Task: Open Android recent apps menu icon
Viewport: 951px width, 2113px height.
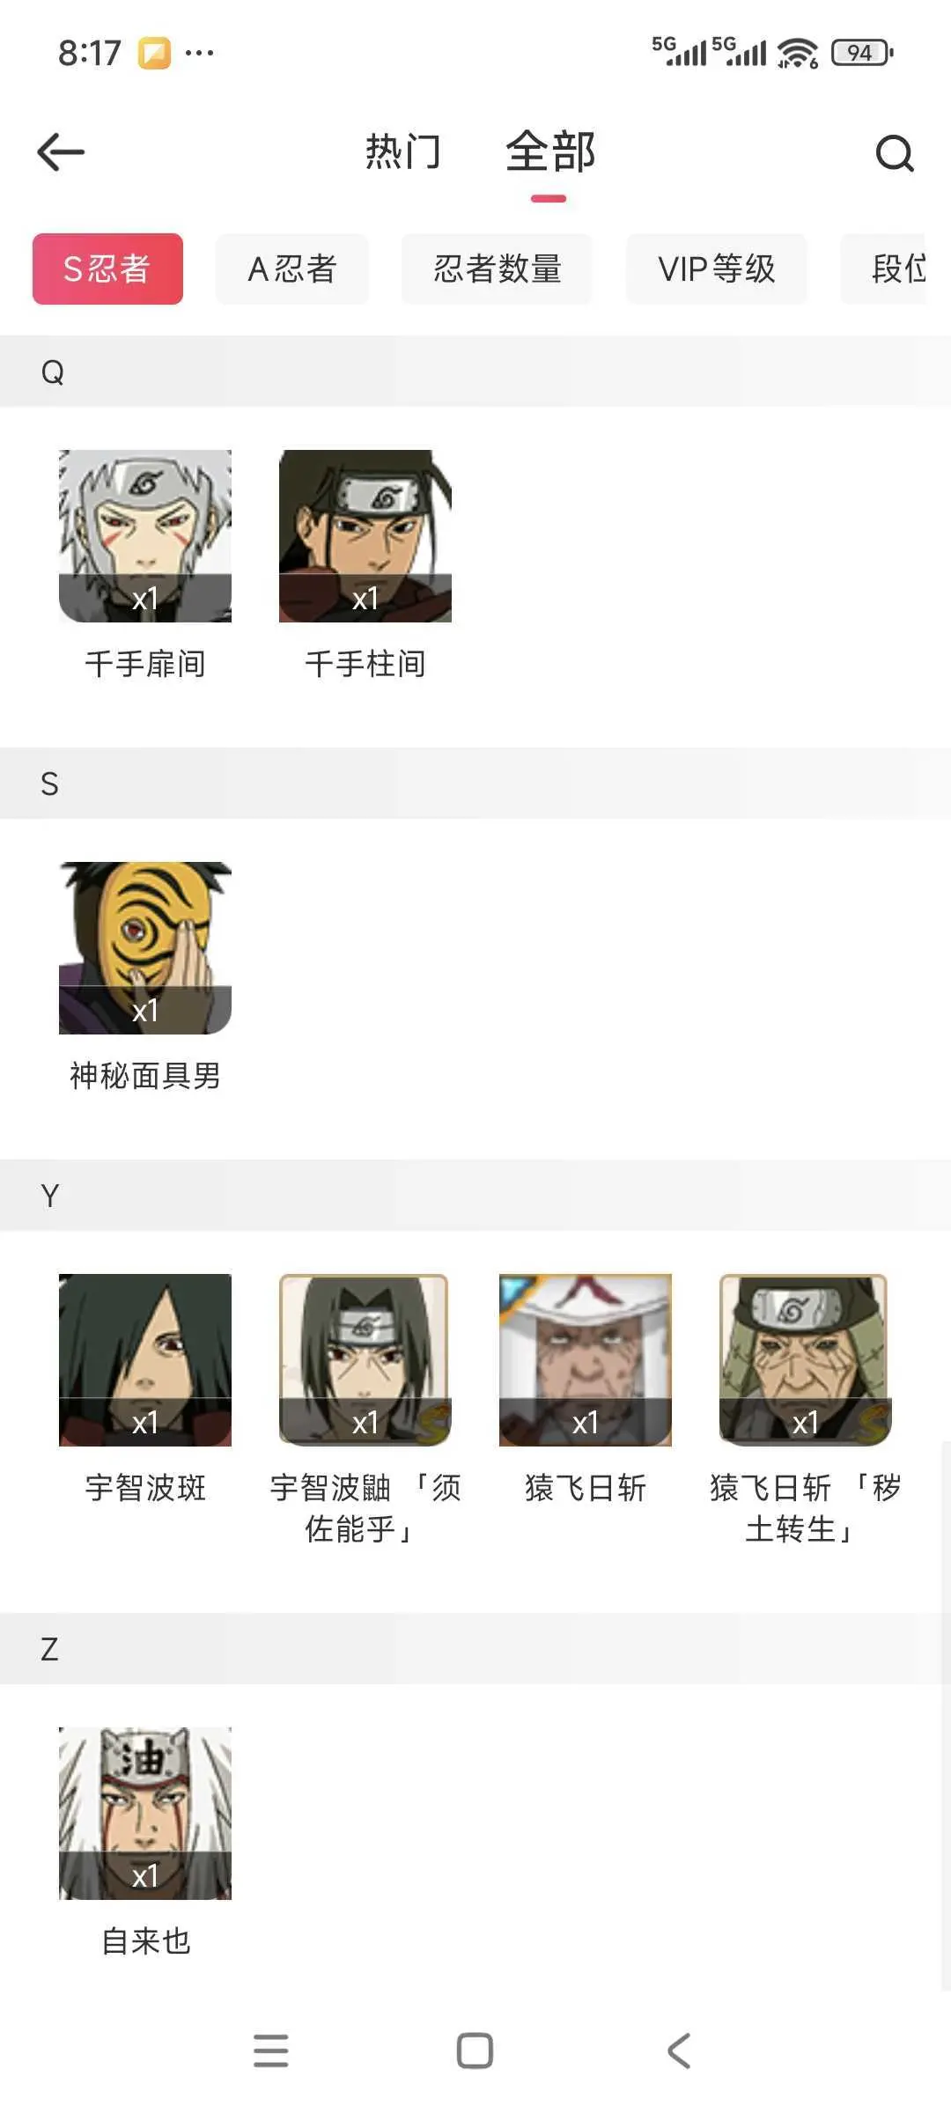Action: pyautogui.click(x=270, y=2050)
